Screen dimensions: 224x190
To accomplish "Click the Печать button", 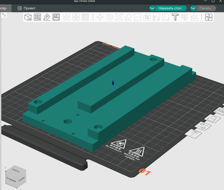I will (x=205, y=8).
